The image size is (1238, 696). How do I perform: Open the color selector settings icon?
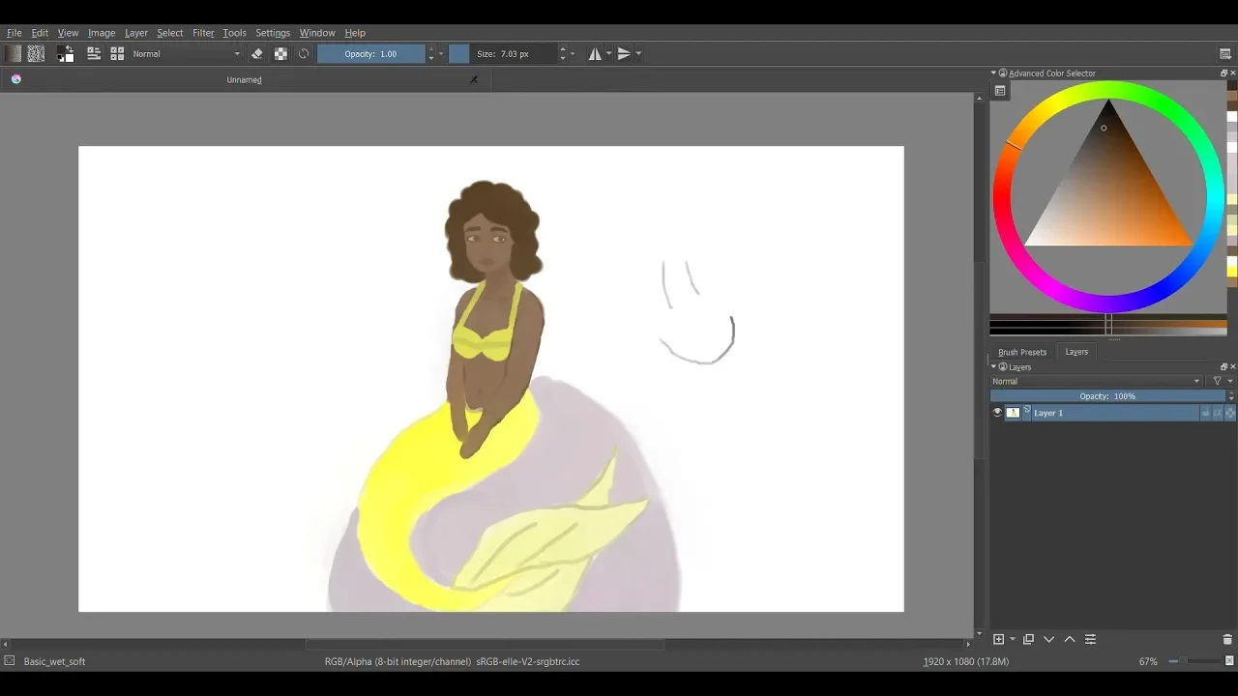tap(1000, 91)
